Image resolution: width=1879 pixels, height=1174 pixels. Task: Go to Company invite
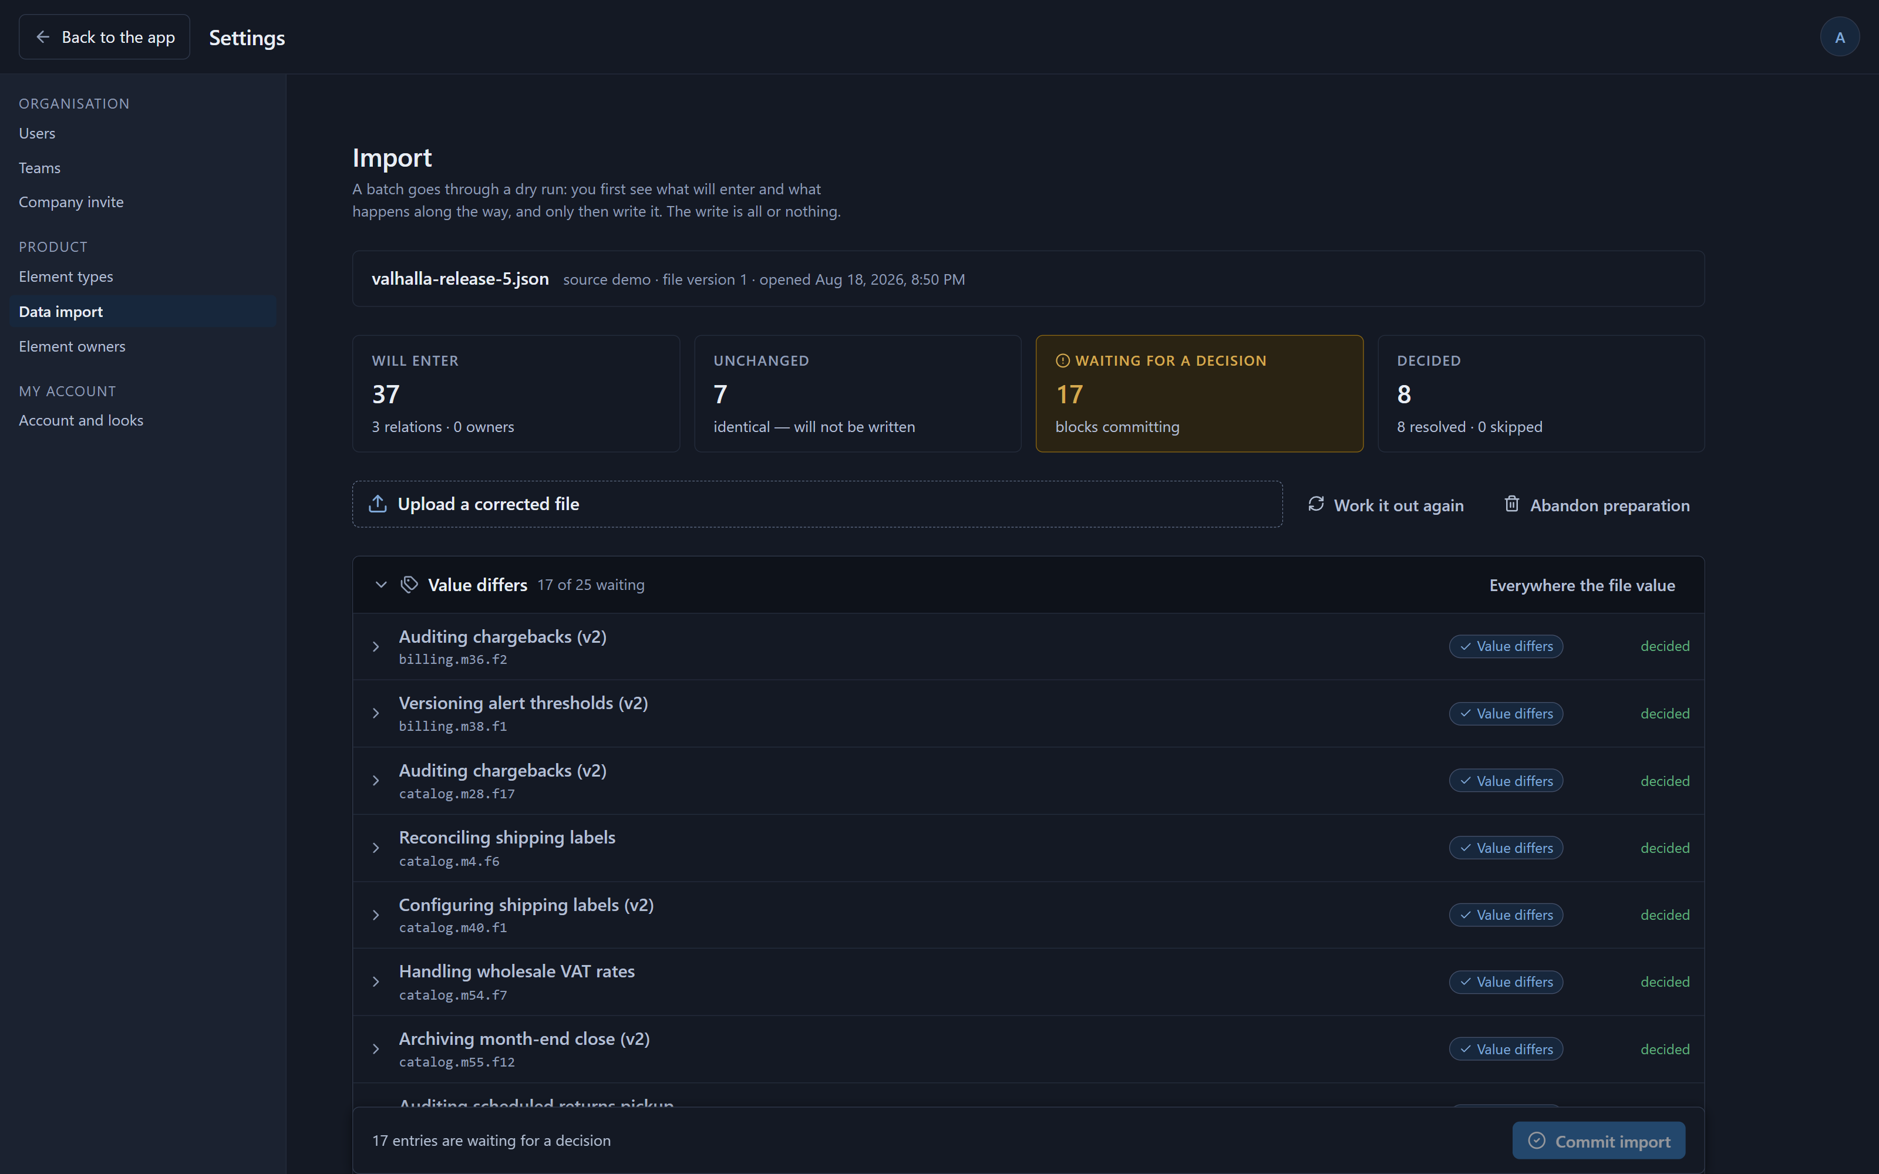click(143, 202)
